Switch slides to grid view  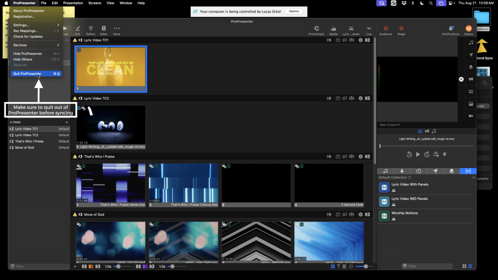point(333,266)
